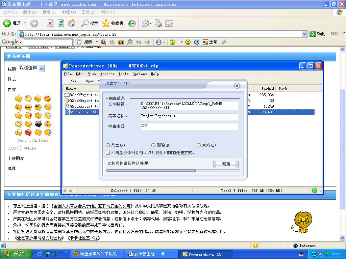Viewport: 346px width, 259px height.
Task: Open the Back button history dropdown arrow
Action: 25,23
